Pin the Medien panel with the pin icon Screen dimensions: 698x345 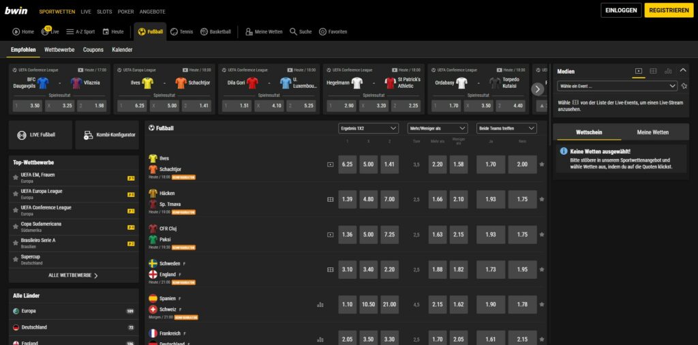tap(684, 86)
